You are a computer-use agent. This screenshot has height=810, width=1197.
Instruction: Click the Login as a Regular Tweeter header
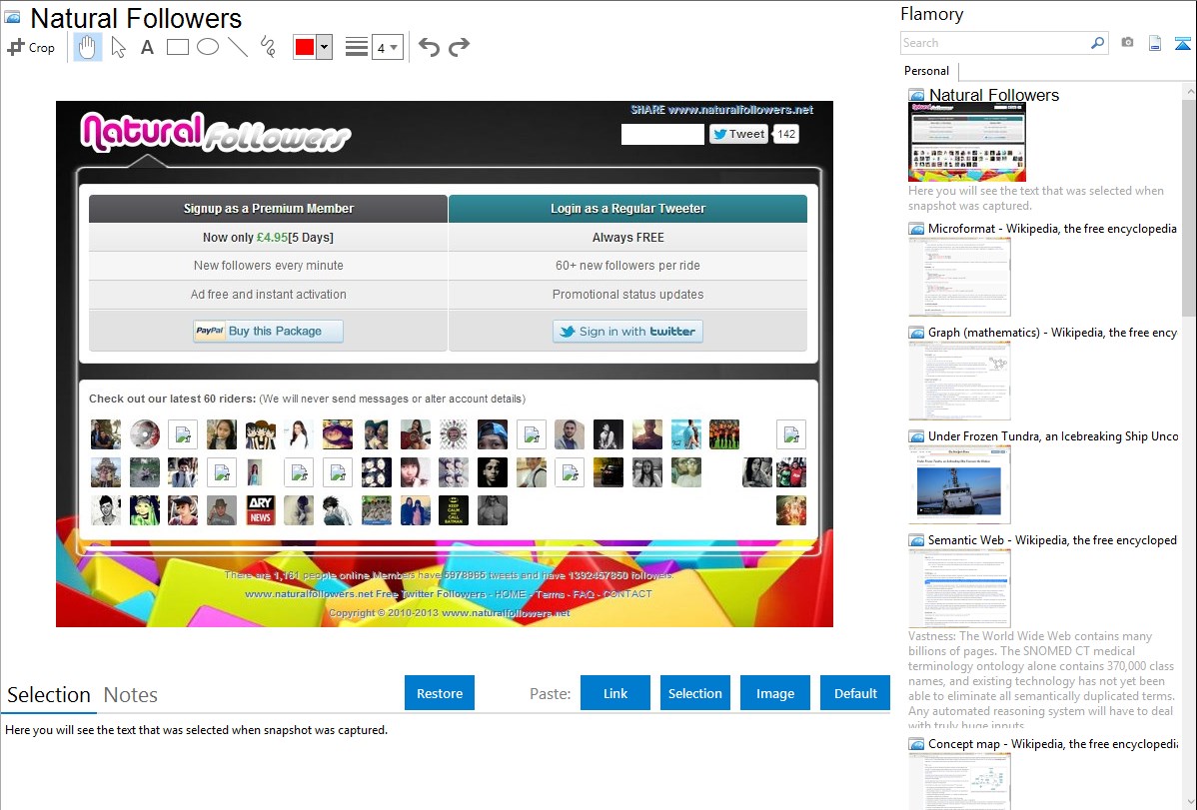[627, 209]
